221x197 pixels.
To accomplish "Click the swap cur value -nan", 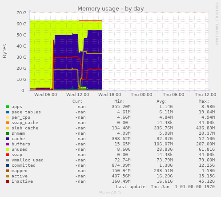I will click(x=80, y=155).
